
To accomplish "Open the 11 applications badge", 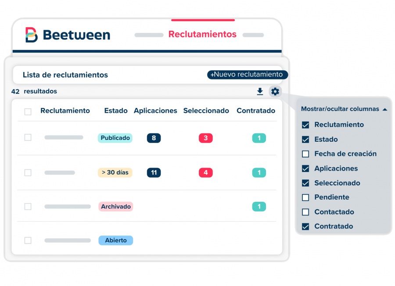I will coord(154,172).
